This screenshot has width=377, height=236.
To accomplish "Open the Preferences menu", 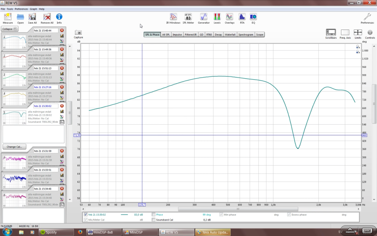I will (x=21, y=9).
